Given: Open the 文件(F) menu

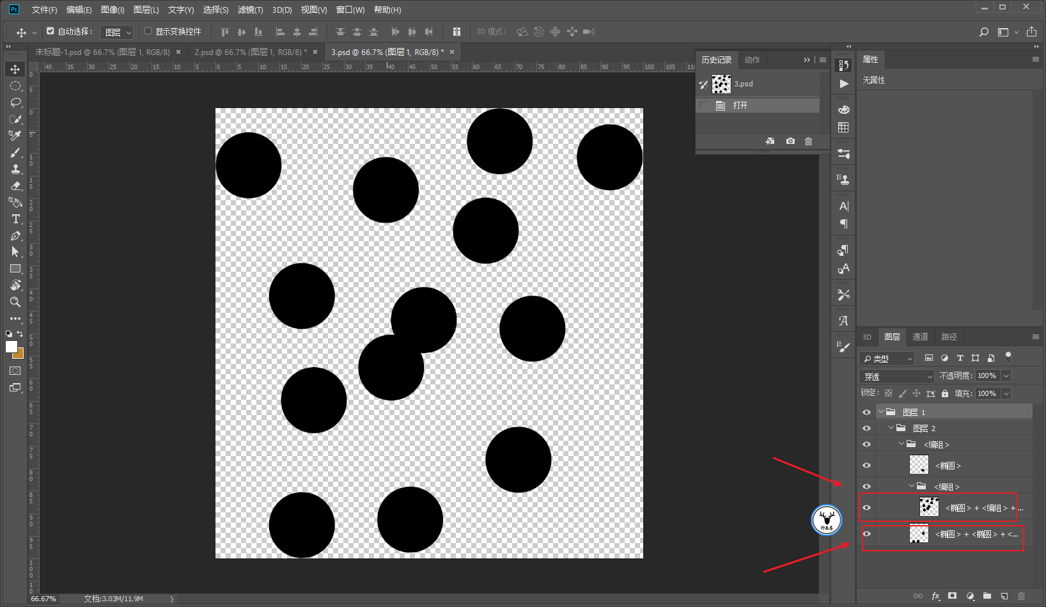Looking at the screenshot, I should pos(44,10).
